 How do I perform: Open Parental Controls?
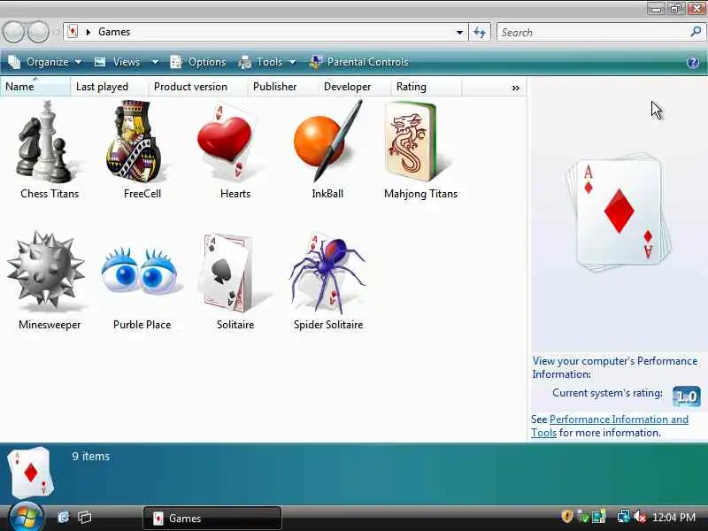[359, 62]
